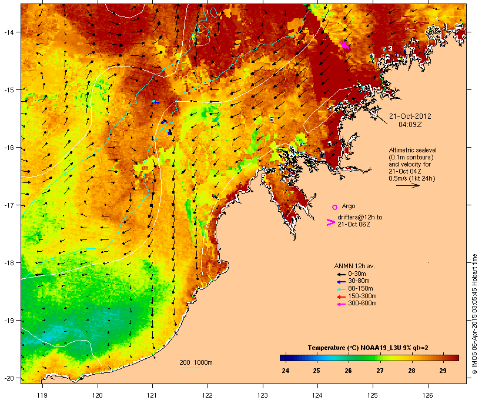Click the 'ANMN 12h av.' legend heading
Screen dimensions: 482x400
[354, 266]
